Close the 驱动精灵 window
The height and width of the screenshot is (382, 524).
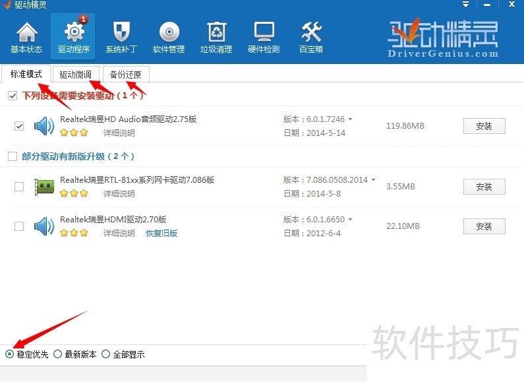511,5
